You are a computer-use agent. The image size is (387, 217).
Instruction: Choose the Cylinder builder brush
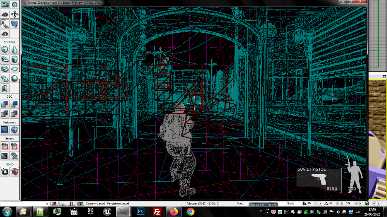15,59
